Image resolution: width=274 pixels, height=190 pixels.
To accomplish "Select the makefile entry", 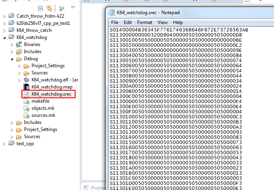I will click(40, 101).
